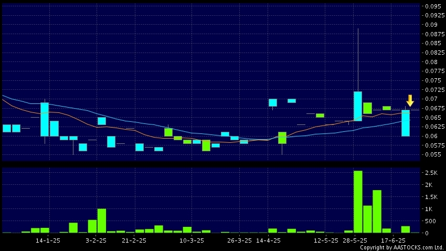Select the 500 volume axis label
The width and height of the screenshot is (446, 251).
tap(430, 221)
